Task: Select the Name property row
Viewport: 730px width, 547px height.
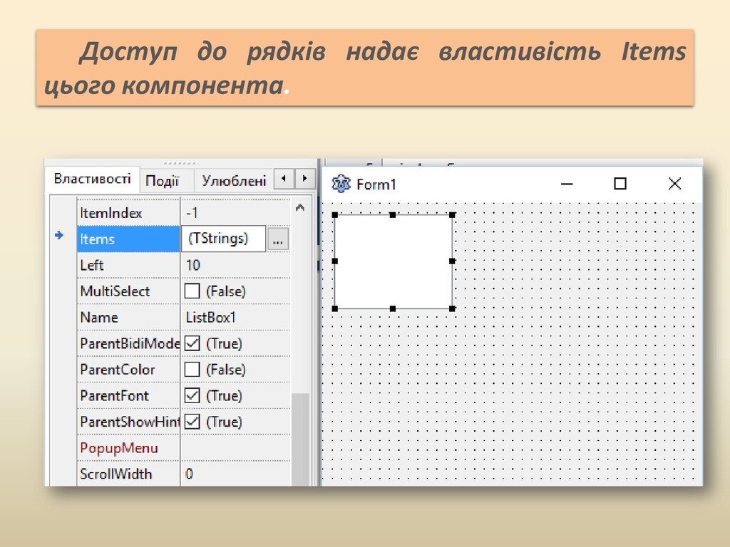Action: [183, 317]
